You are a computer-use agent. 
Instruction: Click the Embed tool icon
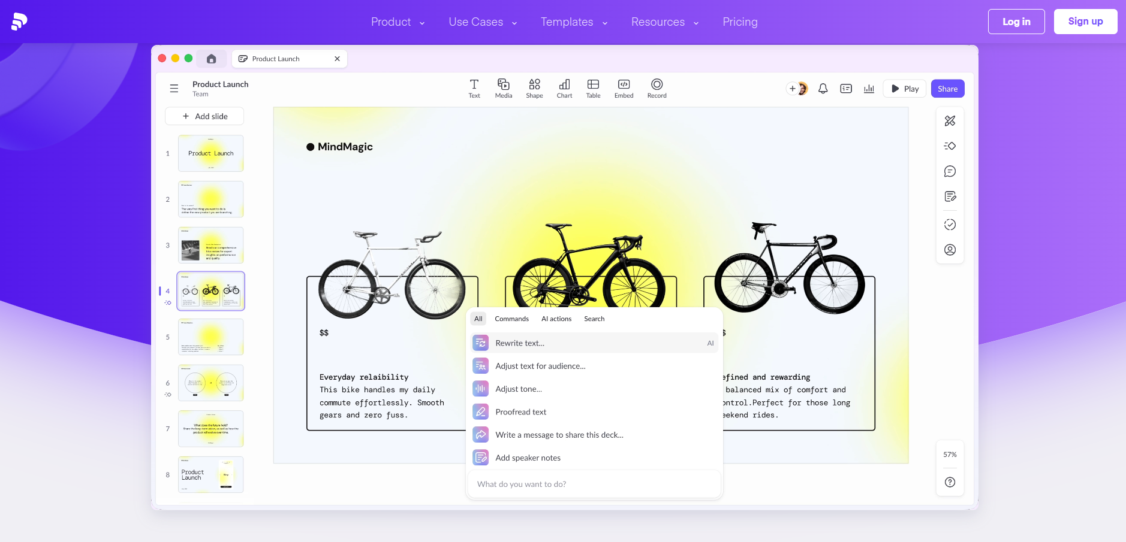pyautogui.click(x=624, y=88)
